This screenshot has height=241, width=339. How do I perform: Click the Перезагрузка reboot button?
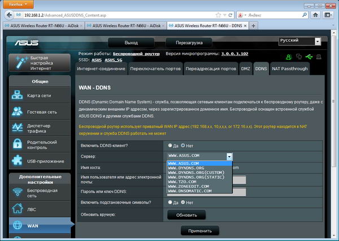(189, 42)
